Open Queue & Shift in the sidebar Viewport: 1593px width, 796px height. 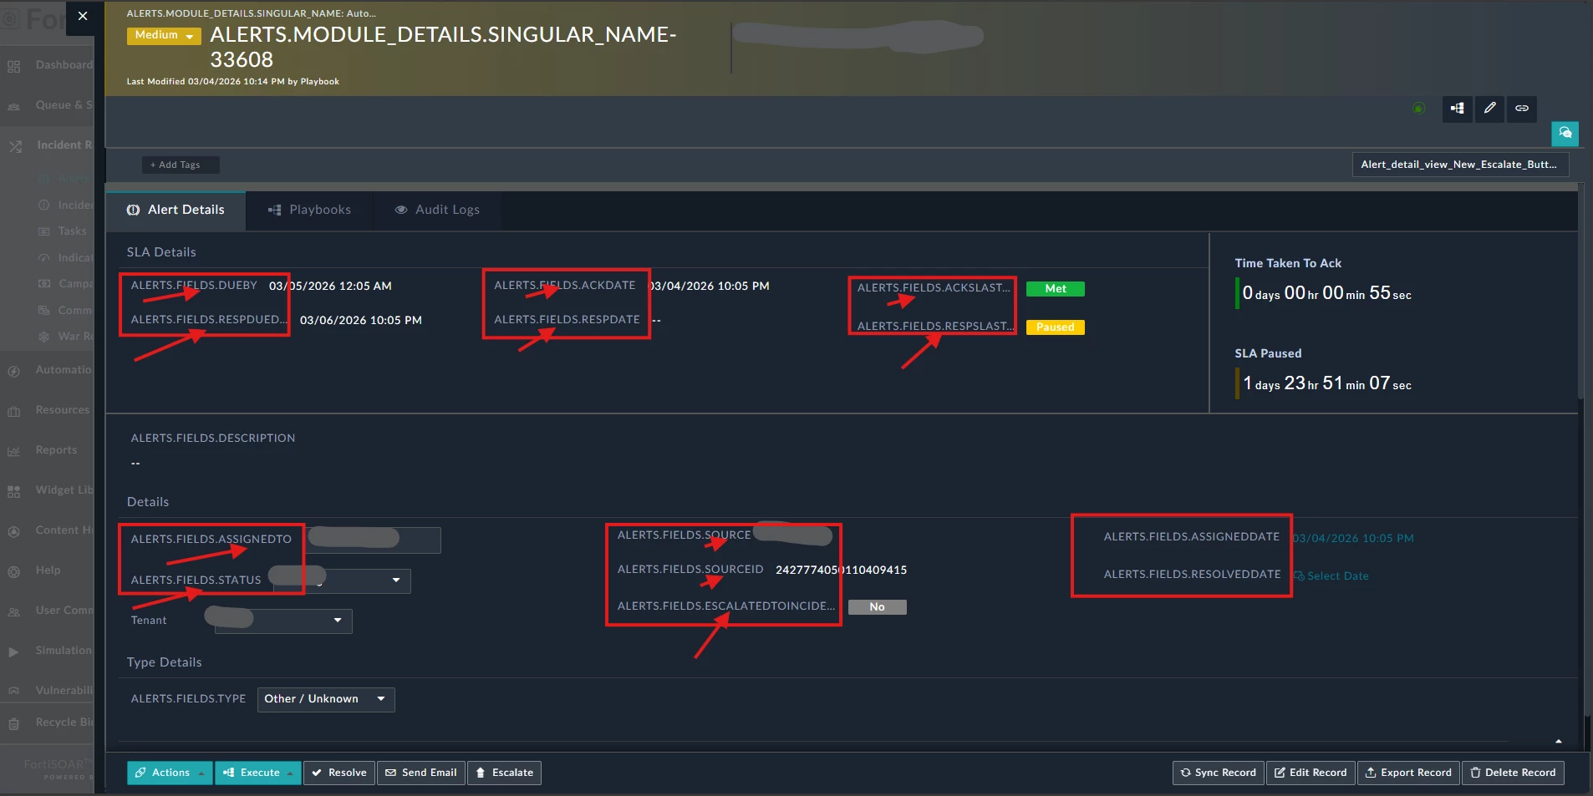[47, 105]
